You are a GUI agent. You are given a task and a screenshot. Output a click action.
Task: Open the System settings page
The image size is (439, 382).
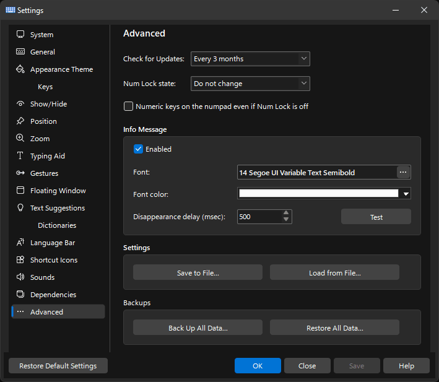58,35
